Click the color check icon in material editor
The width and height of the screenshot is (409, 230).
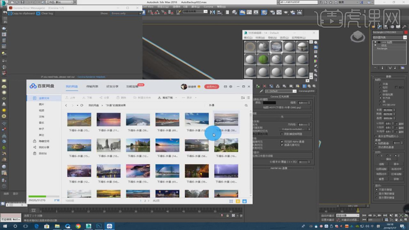(316, 61)
